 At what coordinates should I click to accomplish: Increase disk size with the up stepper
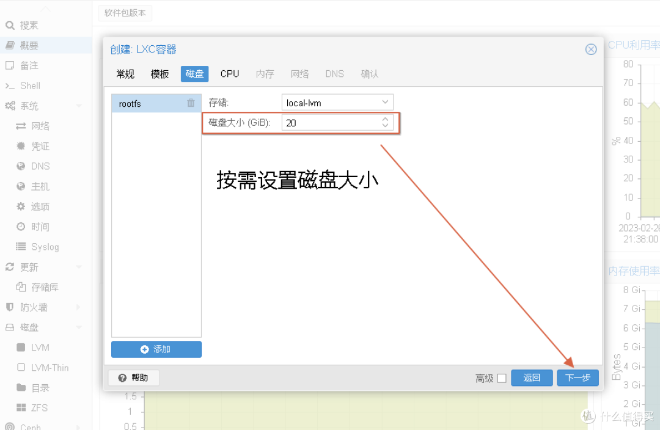(384, 119)
